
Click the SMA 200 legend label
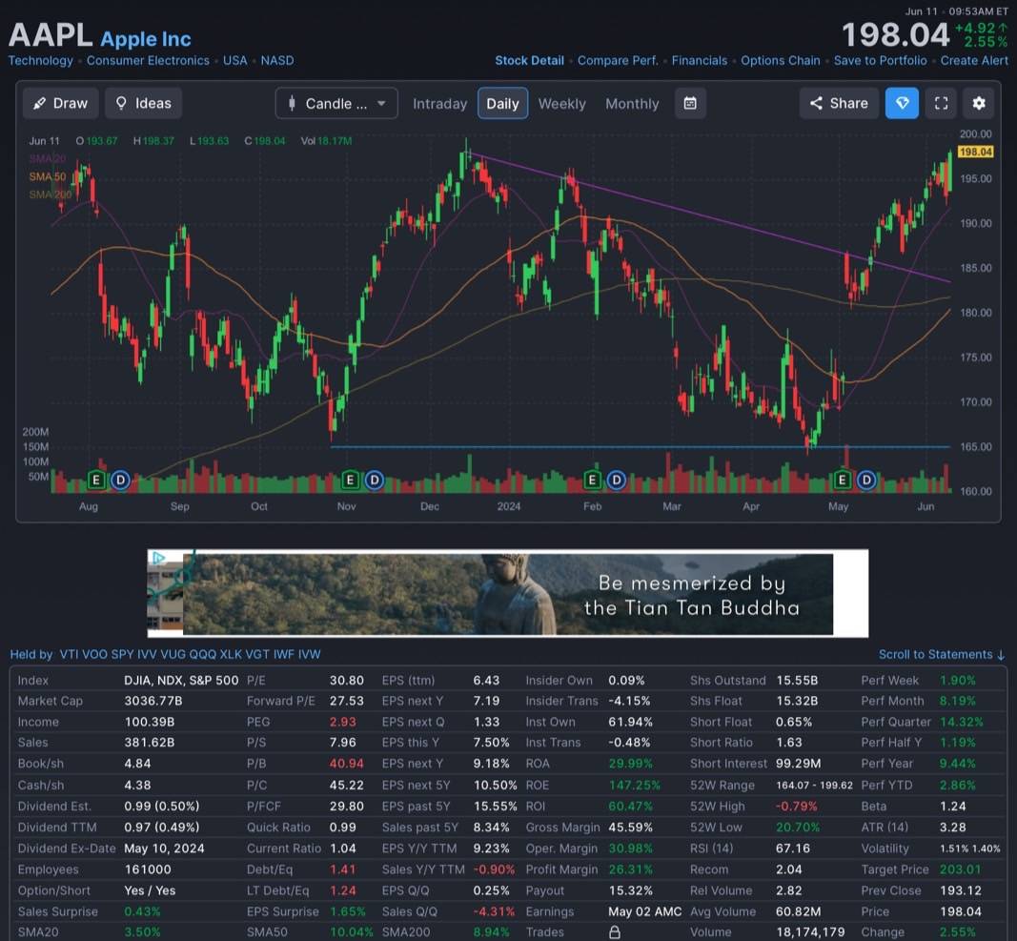[50, 194]
